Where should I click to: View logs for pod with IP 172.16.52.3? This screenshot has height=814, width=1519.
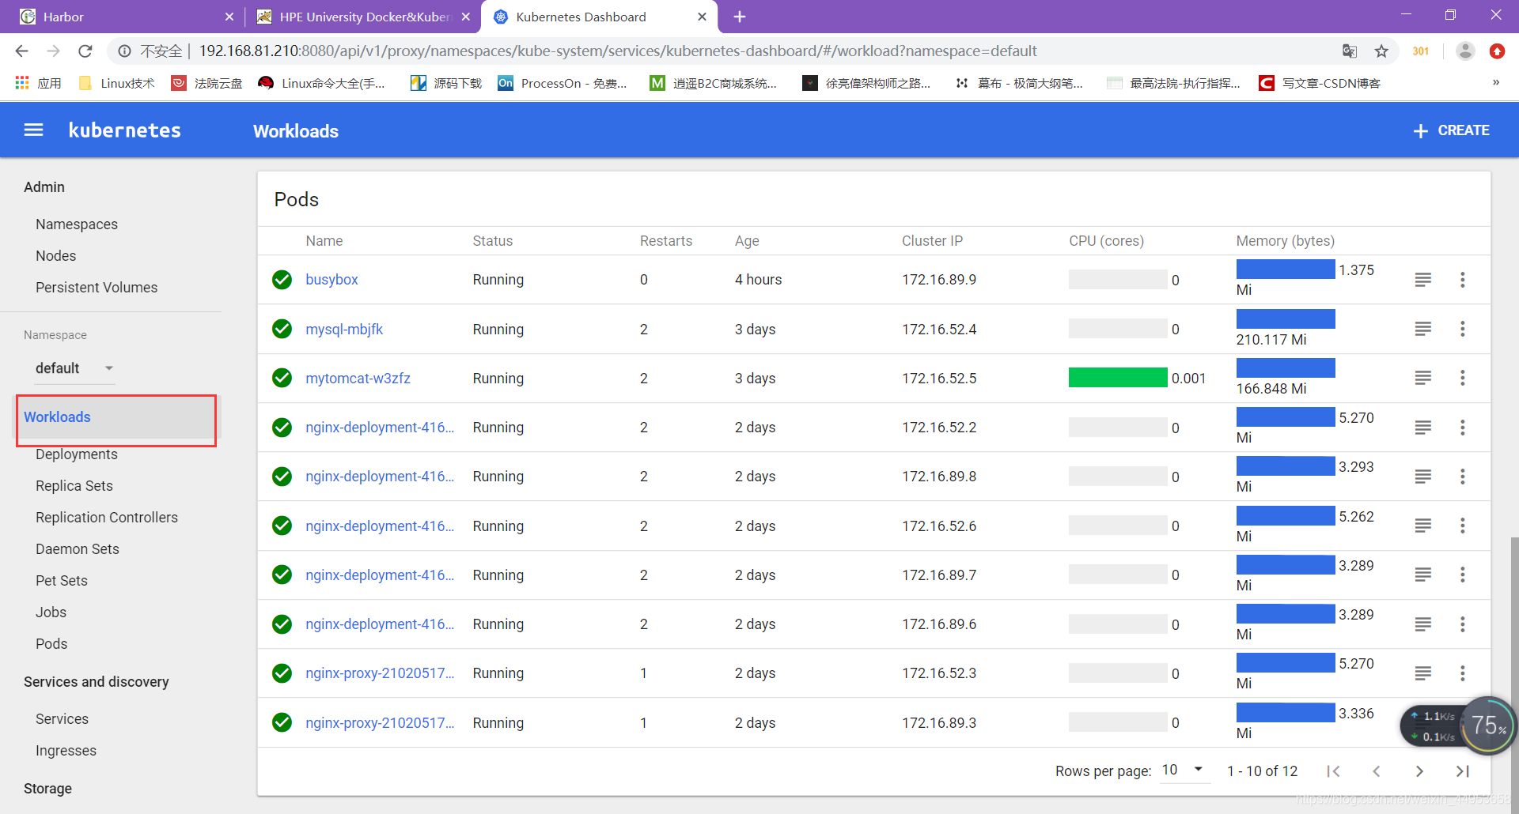point(1422,673)
